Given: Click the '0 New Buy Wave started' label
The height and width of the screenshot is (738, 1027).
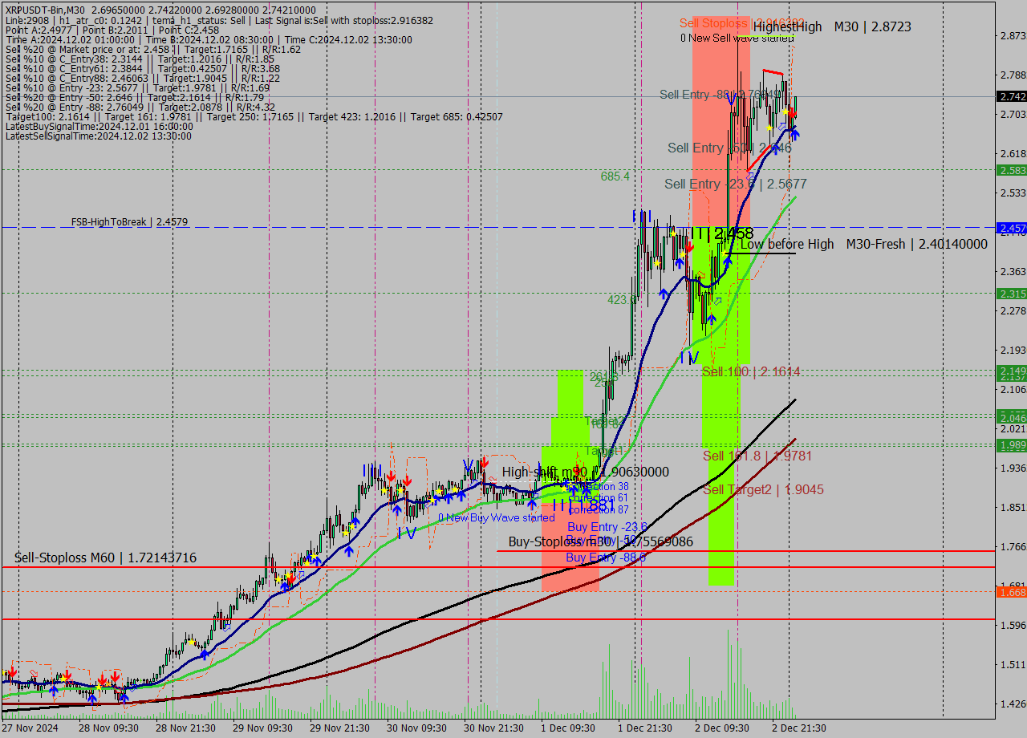Looking at the screenshot, I should [x=496, y=517].
